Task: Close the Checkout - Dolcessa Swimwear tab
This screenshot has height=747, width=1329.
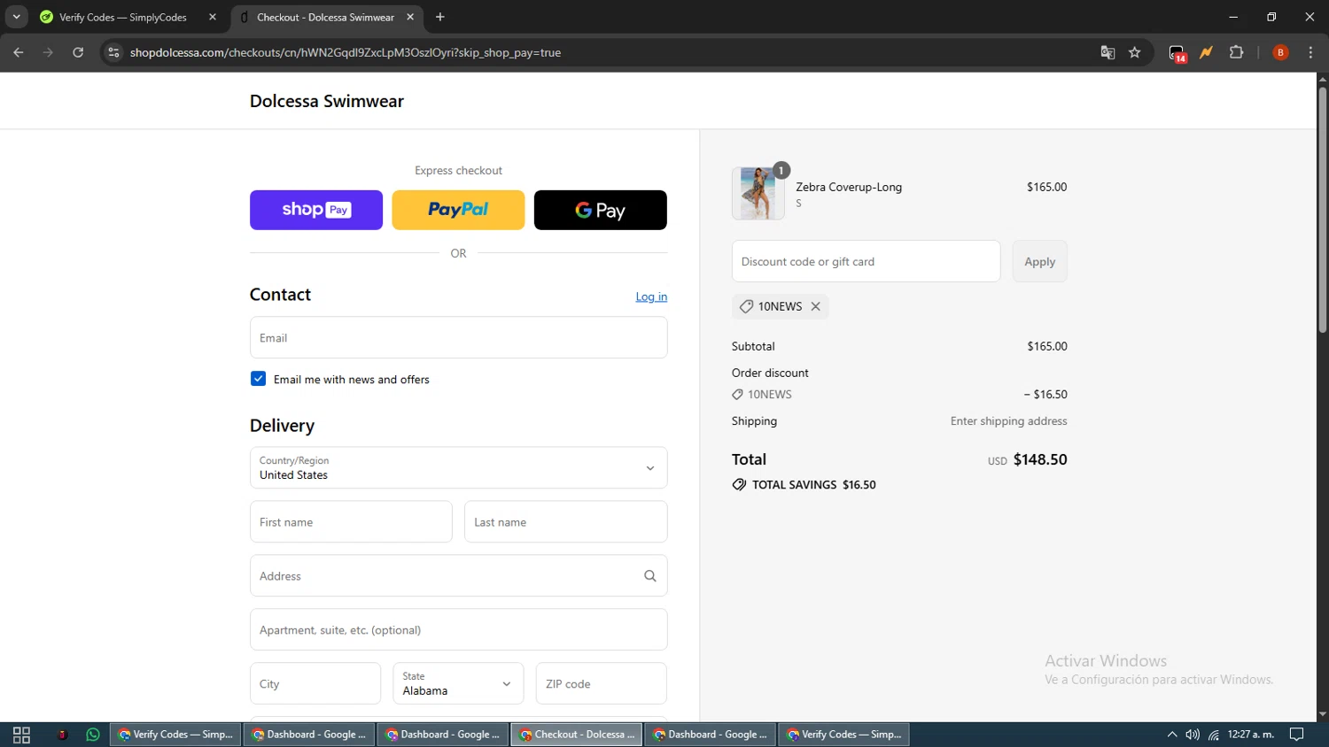Action: pyautogui.click(x=410, y=17)
